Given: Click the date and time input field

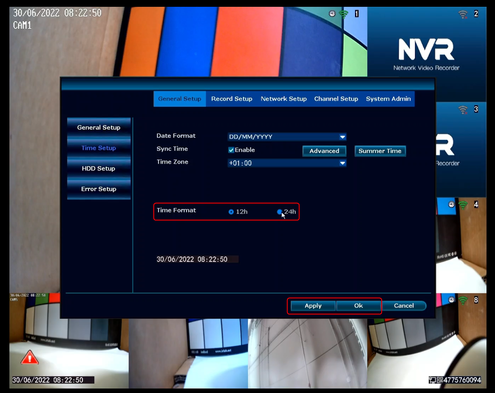Looking at the screenshot, I should point(197,259).
